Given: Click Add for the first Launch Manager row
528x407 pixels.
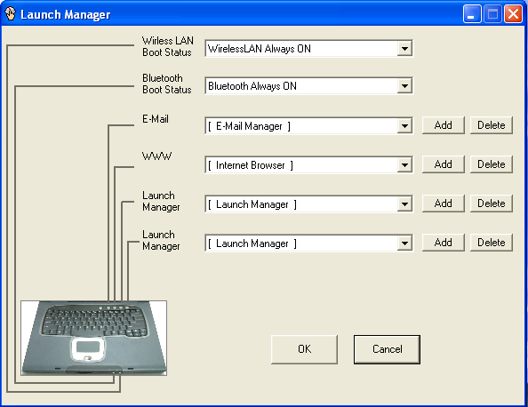Looking at the screenshot, I should [x=444, y=203].
